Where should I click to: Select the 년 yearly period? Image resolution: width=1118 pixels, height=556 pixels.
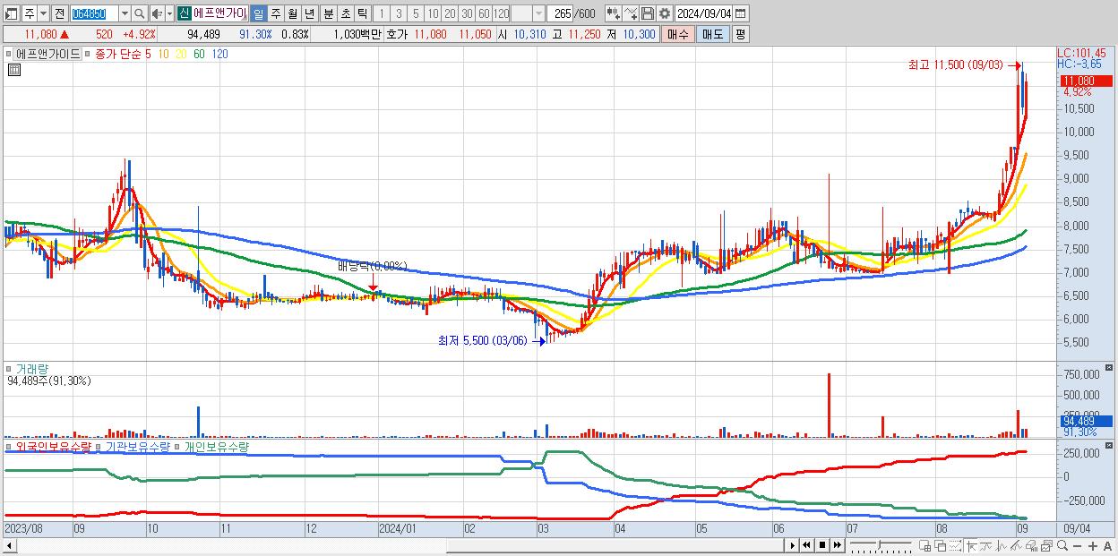tap(309, 13)
